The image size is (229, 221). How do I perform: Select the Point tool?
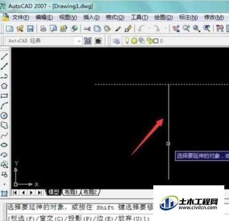coord(4,184)
